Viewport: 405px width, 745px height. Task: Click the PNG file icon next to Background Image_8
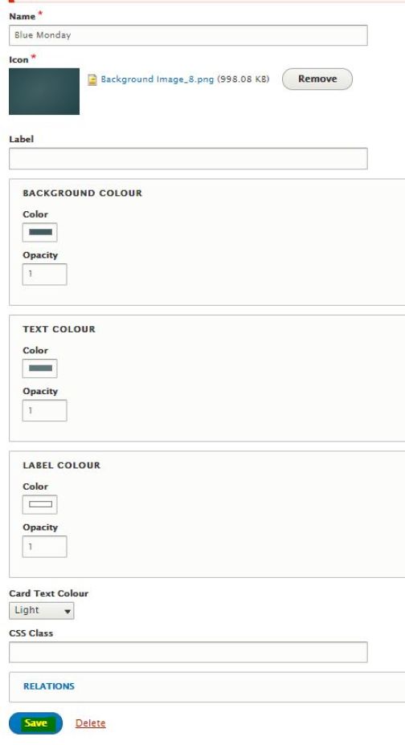point(92,79)
